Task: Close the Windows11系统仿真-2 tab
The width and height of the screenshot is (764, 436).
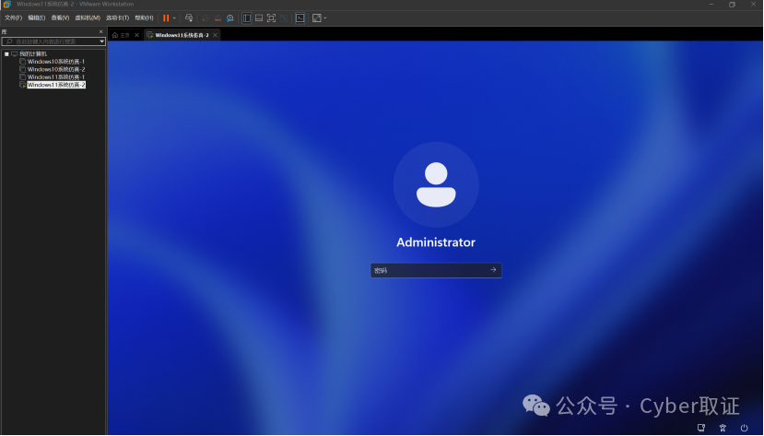Action: 215,35
